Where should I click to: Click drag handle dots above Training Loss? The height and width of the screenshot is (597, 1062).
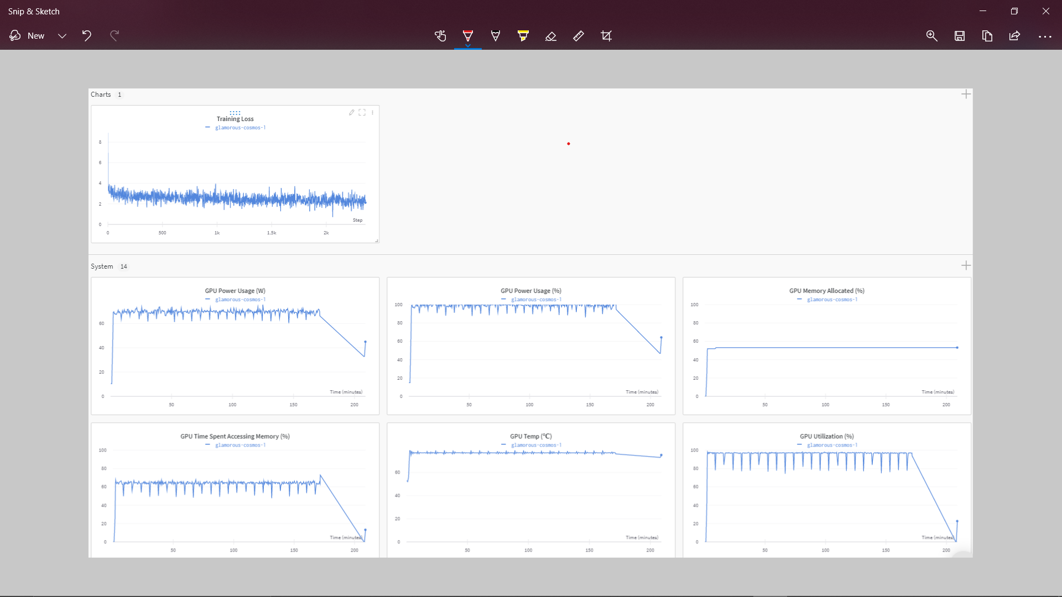[x=235, y=113]
